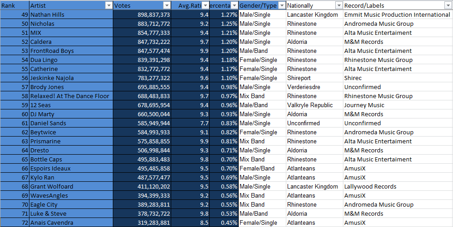Click the Shireport nationality cell
Screen dimensions: 453x227
coord(315,78)
